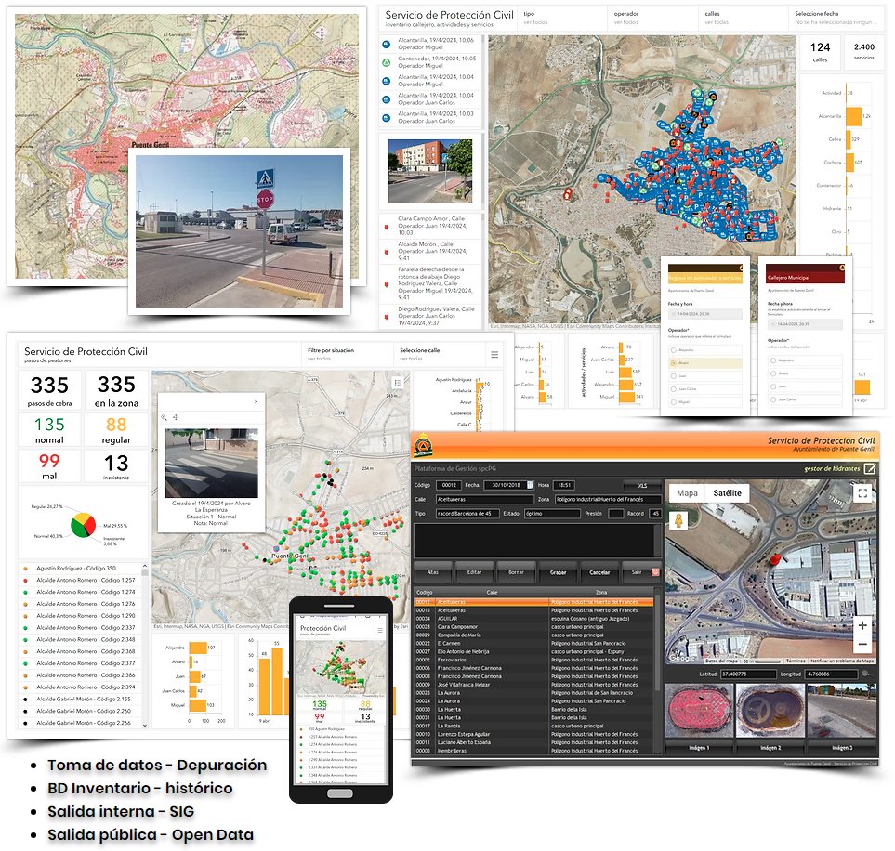Image resolution: width=895 pixels, height=851 pixels.
Task: Click the pan arrows icon in the crosswalk popup
Action: coord(176,417)
